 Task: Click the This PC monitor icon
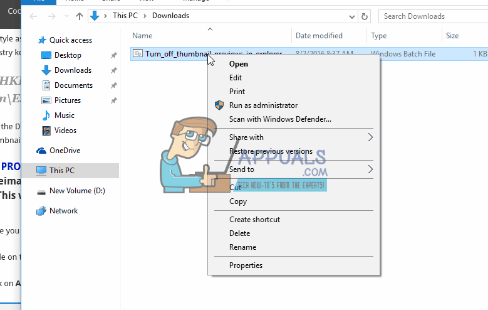pyautogui.click(x=41, y=171)
